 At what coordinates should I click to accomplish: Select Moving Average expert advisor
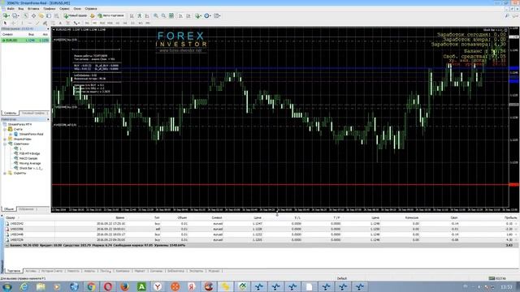click(x=30, y=164)
